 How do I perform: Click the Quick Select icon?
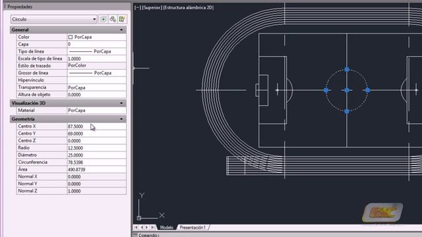point(122,19)
